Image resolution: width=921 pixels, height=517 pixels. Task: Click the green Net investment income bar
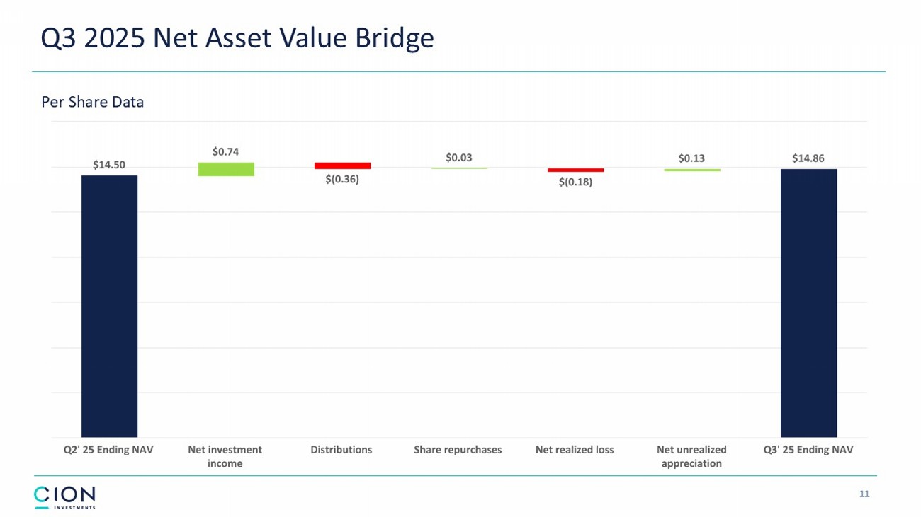pyautogui.click(x=226, y=169)
